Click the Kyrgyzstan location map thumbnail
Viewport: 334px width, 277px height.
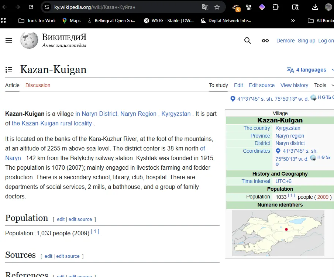278,233
